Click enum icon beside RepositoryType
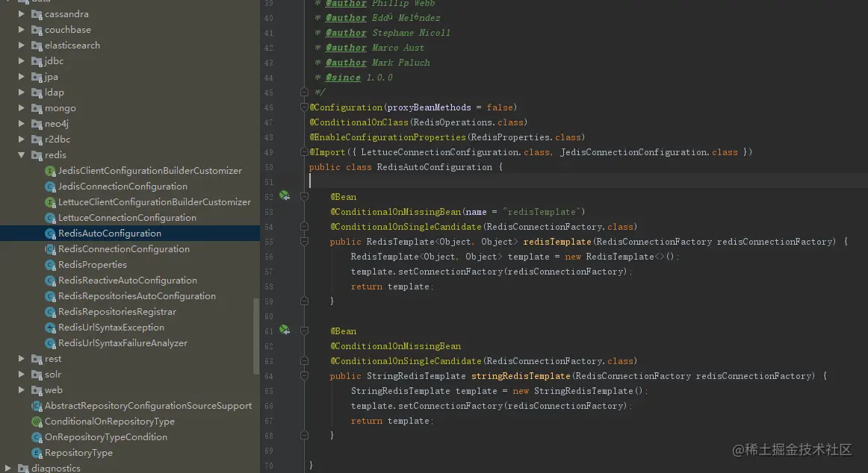 (x=37, y=453)
